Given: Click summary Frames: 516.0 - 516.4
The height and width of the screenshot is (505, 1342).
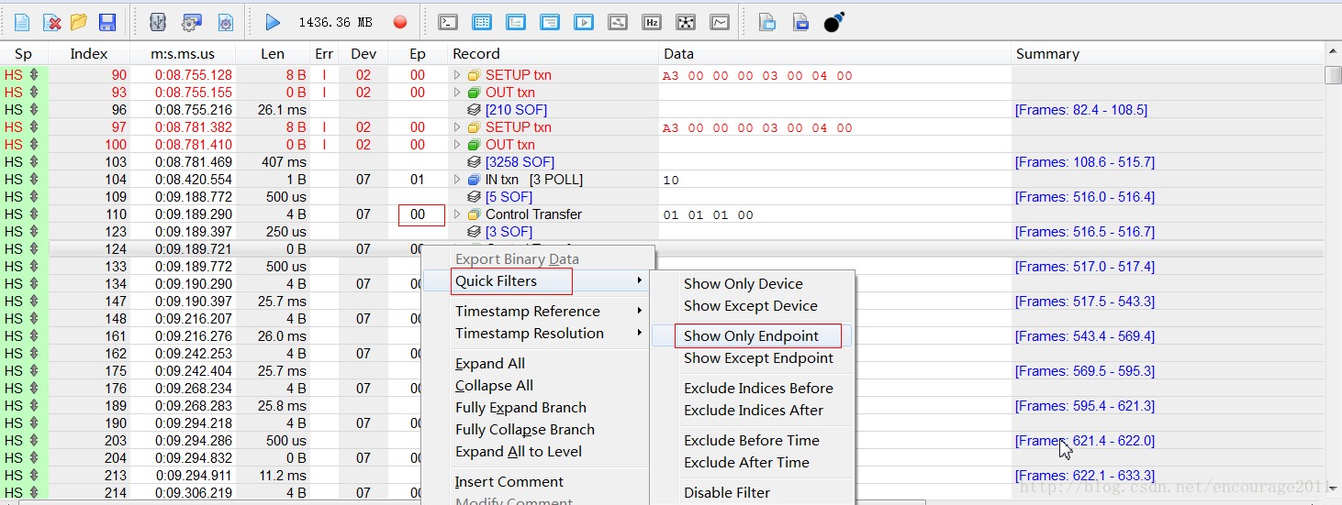Looking at the screenshot, I should pos(1085,197).
